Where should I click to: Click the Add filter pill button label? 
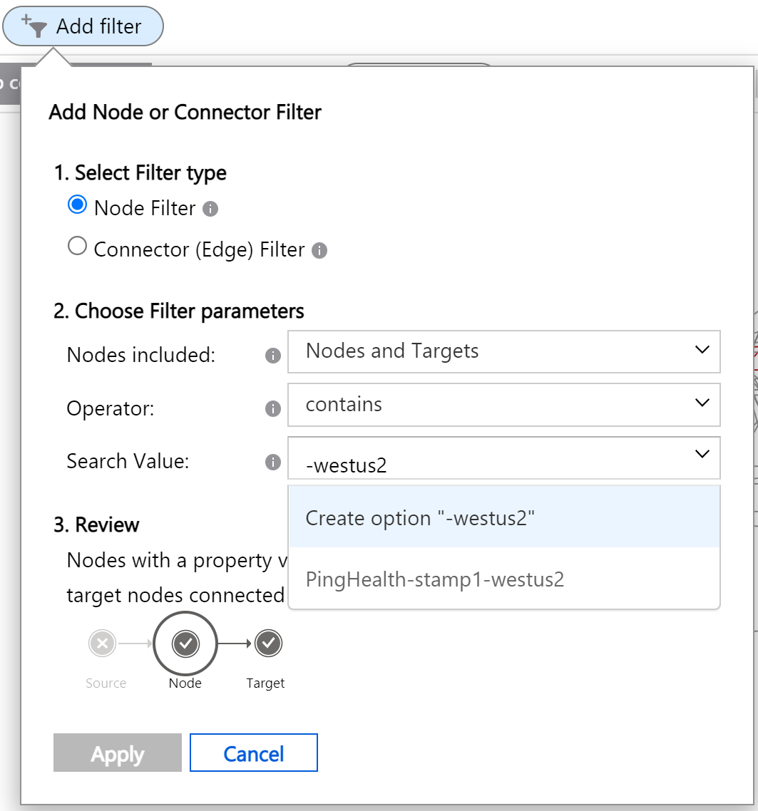coord(98,27)
